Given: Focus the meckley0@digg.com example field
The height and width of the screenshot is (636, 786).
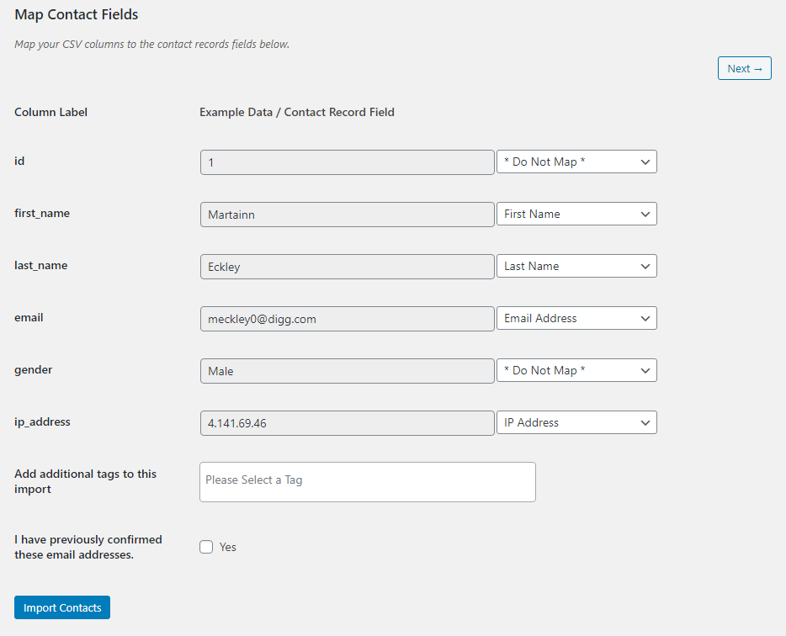Looking at the screenshot, I should coord(347,319).
